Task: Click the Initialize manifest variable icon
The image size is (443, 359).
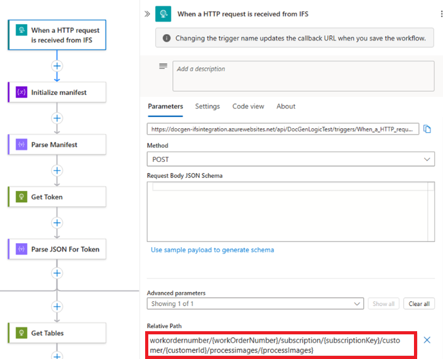Action: click(x=21, y=92)
